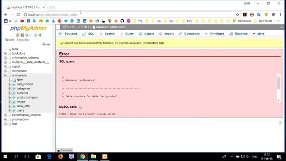Image resolution: width=286 pixels, height=161 pixels.
Task: Open the Adobe Acrobat extension icon
Action: (245, 15)
